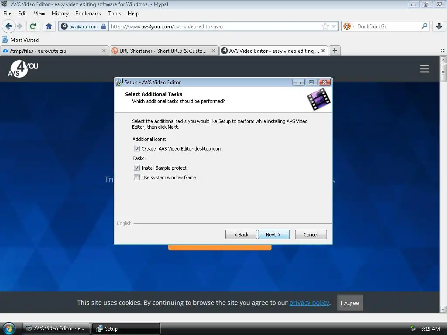Reload the page with refresh icon

(x=33, y=27)
